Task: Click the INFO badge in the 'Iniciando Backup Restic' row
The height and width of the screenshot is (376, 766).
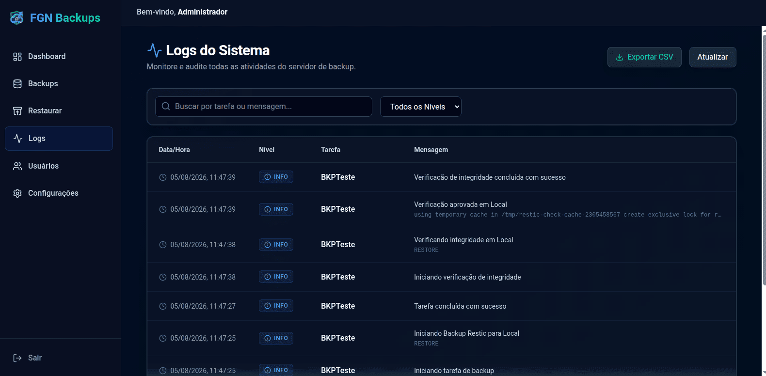Action: coord(276,338)
